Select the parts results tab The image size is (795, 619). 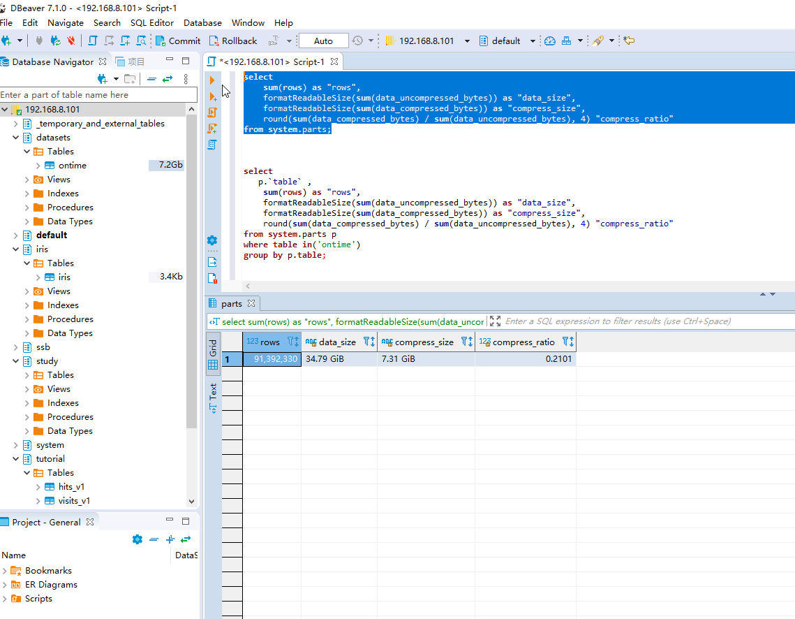pyautogui.click(x=232, y=304)
